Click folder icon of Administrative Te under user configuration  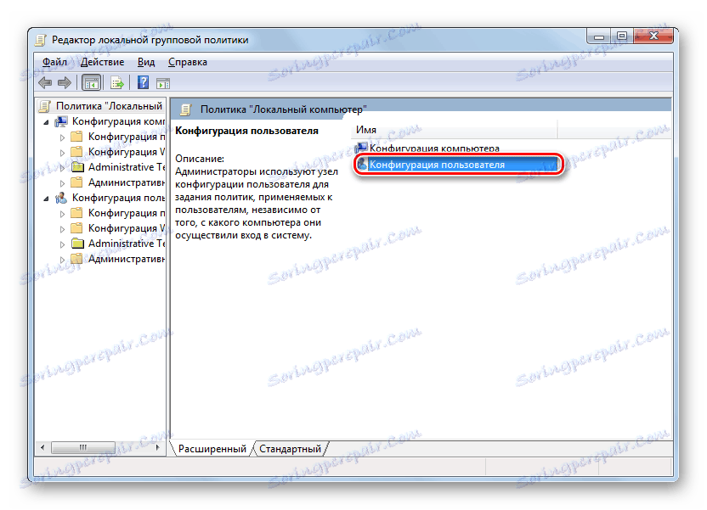point(78,244)
